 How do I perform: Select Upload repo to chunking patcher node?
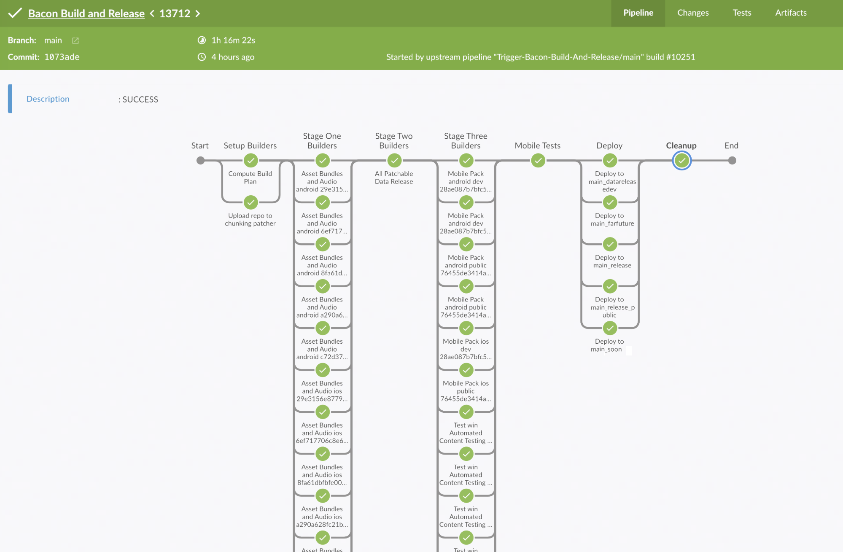coord(250,202)
